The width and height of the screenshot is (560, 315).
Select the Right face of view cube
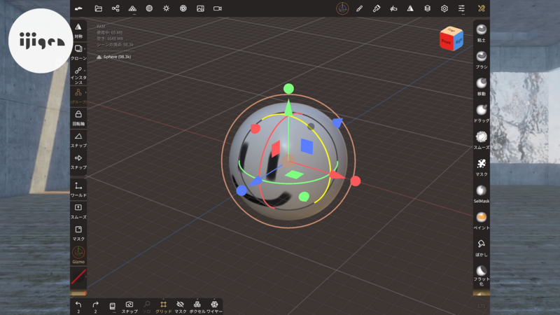(458, 41)
